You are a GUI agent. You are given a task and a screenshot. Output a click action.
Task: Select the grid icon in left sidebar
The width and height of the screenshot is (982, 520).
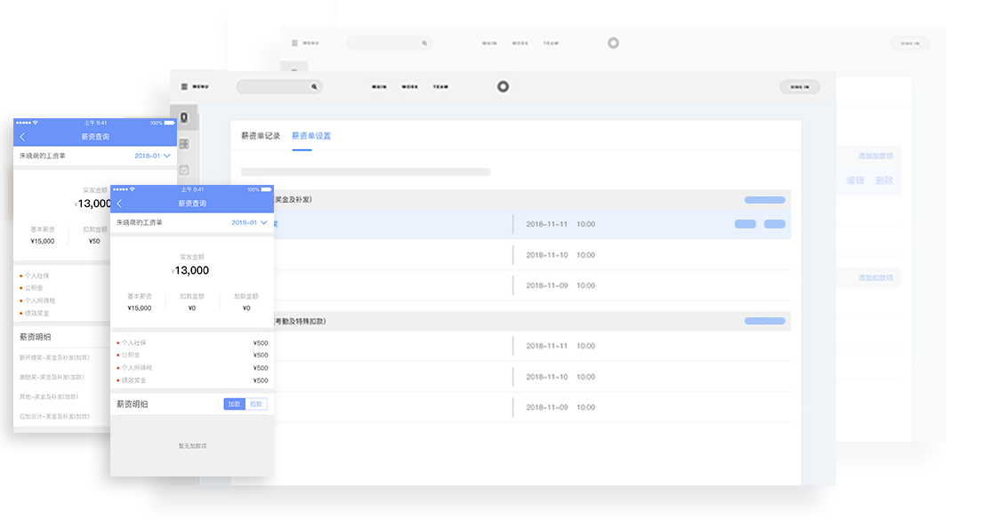184,143
